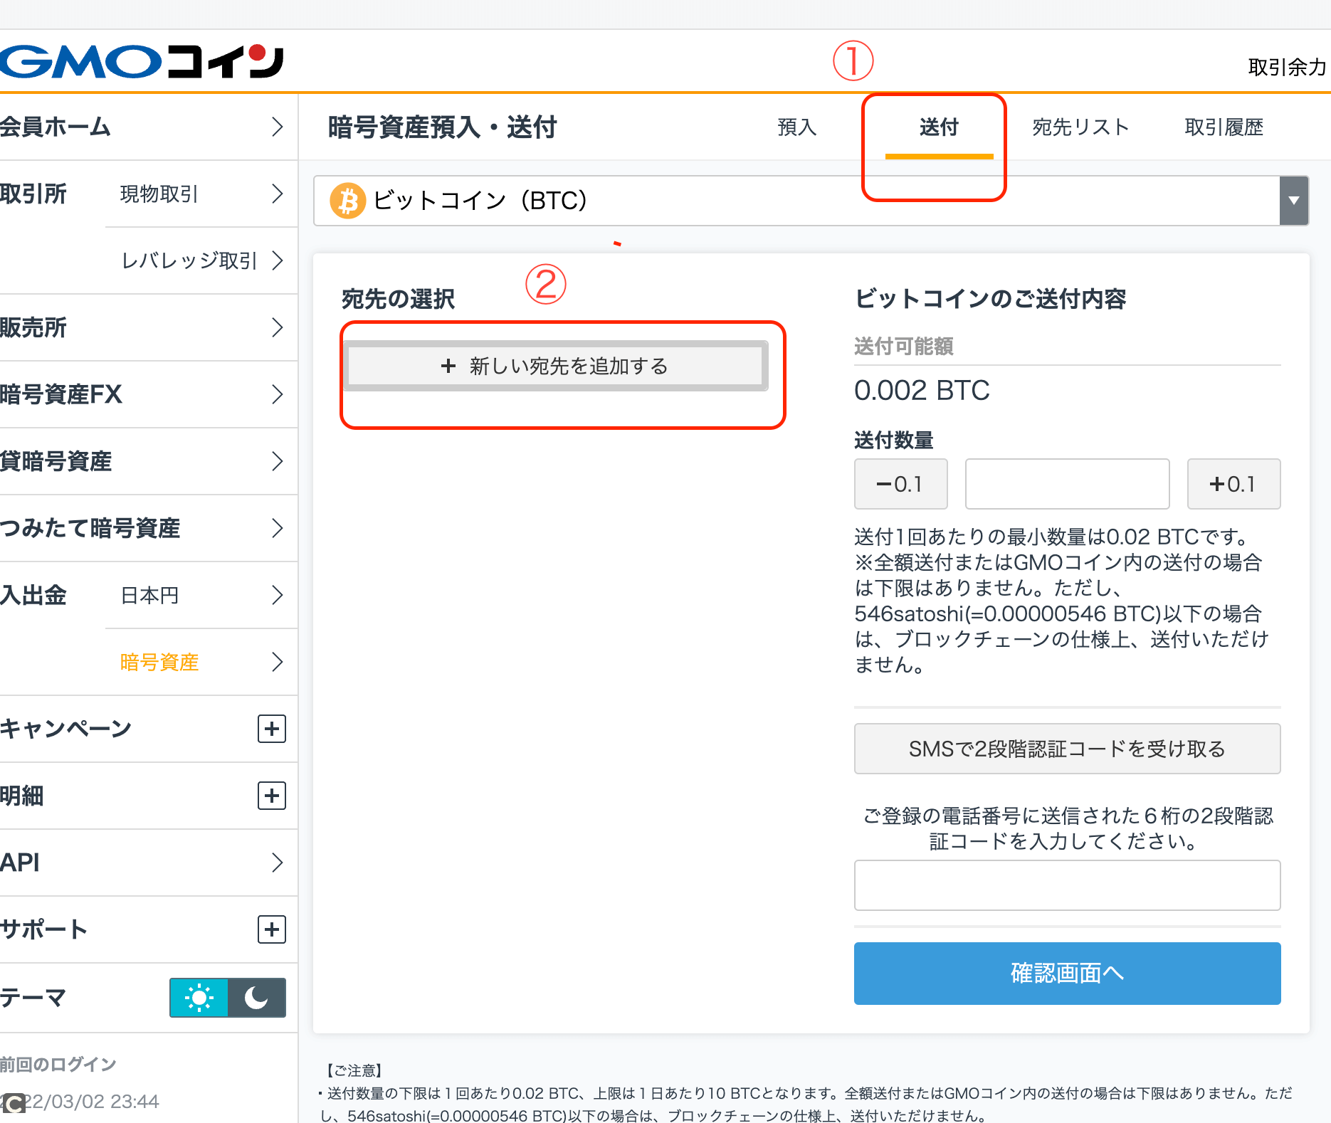Click the 前回のログイン label

(x=58, y=1064)
